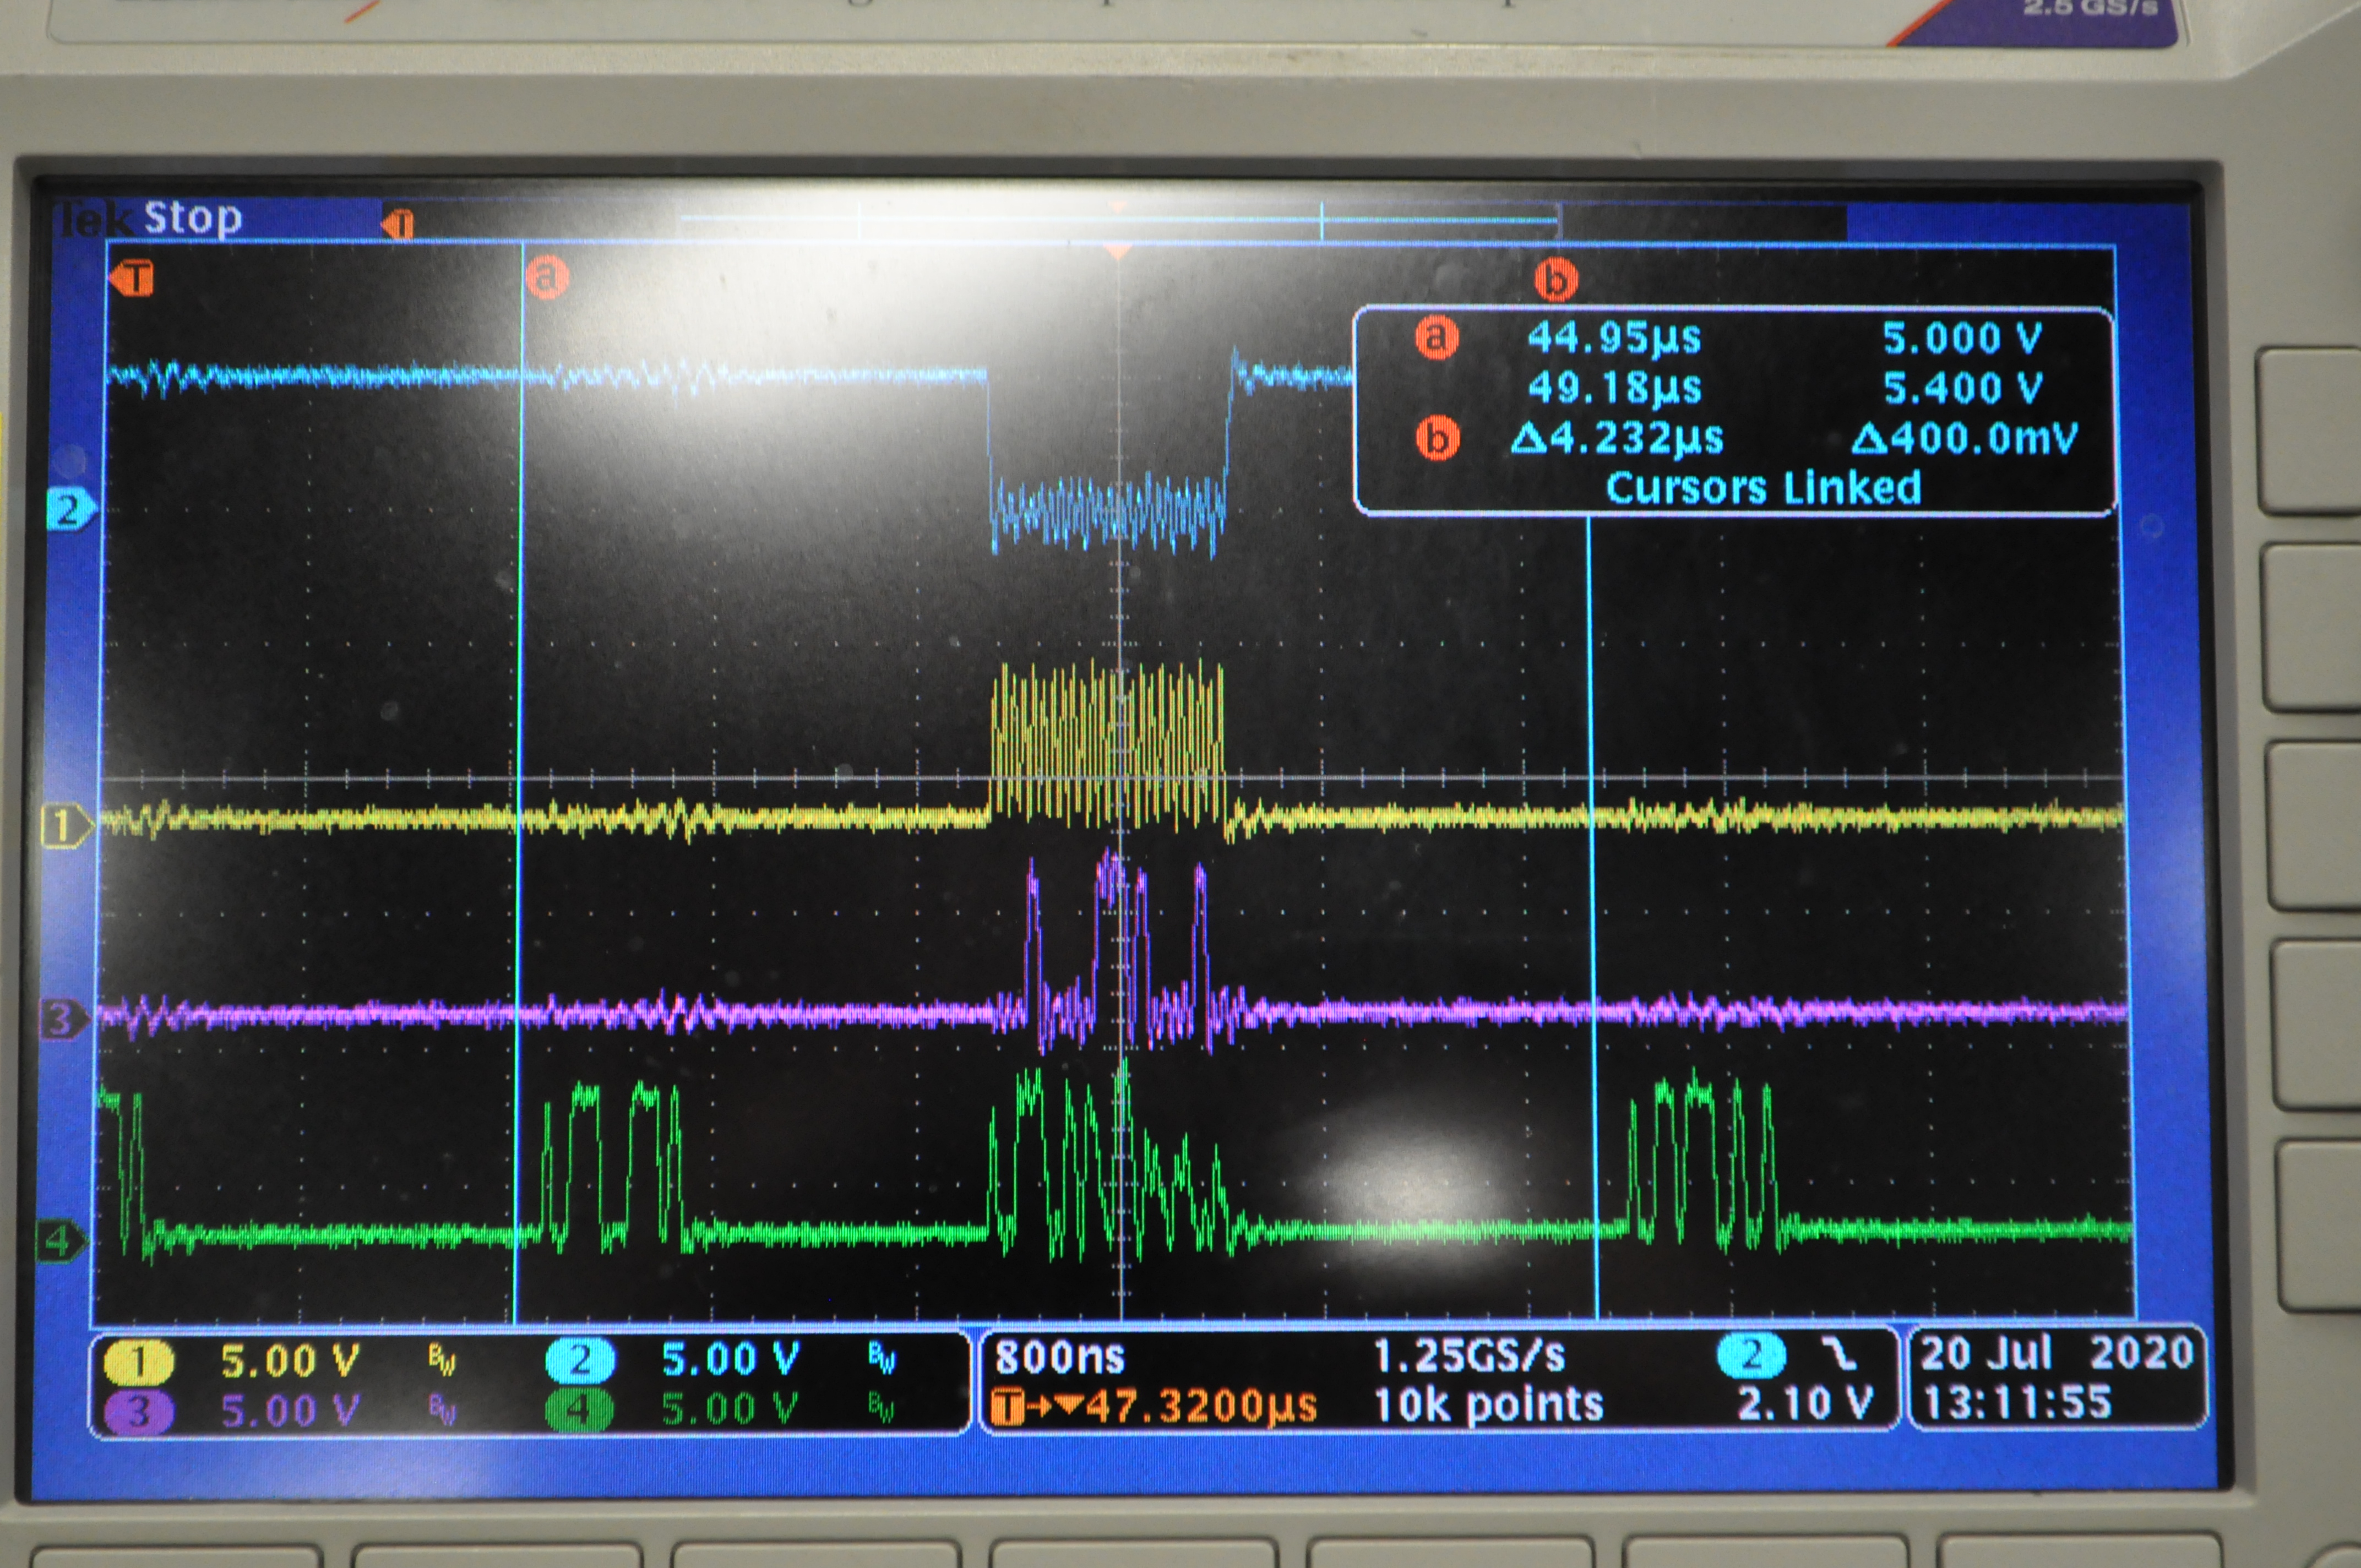Click the Stop acquisition status label
This screenshot has height=1568, width=2361.
click(192, 217)
